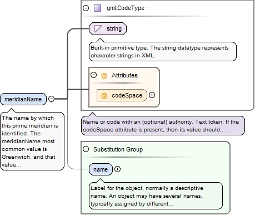
Task: Collapse the gml:CodeType box
Action: click(86, 8)
